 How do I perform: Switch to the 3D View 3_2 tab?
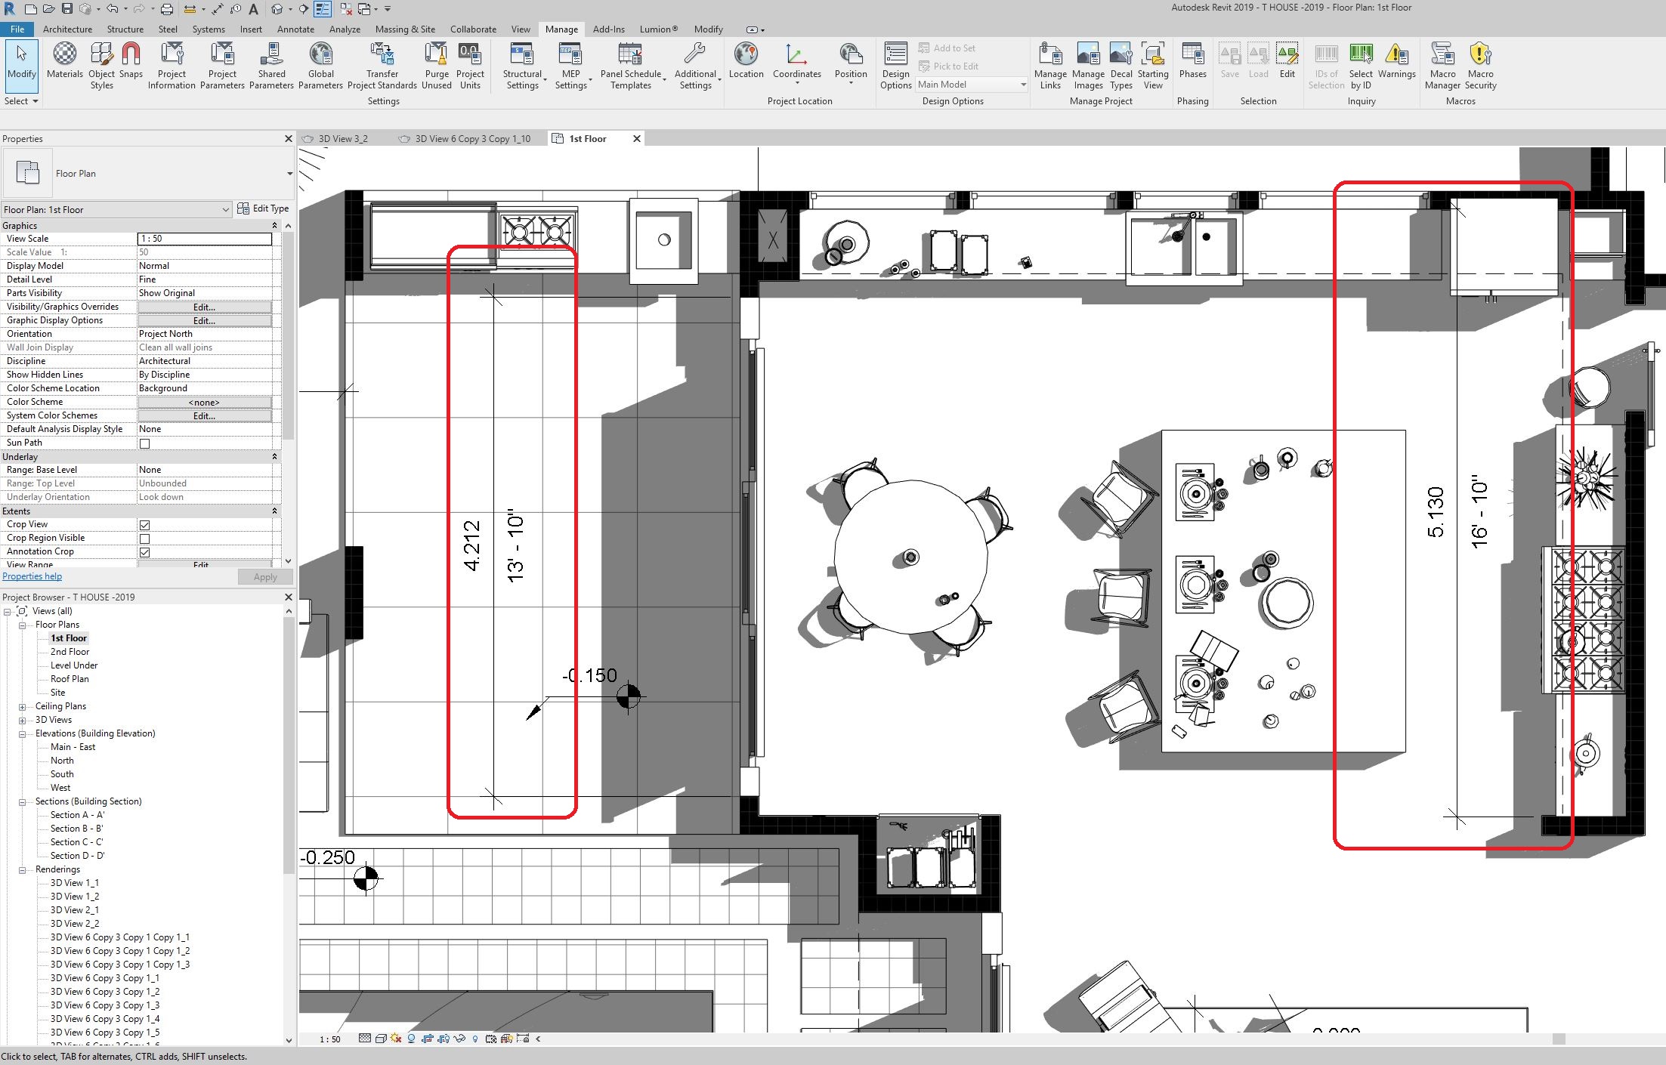click(342, 139)
